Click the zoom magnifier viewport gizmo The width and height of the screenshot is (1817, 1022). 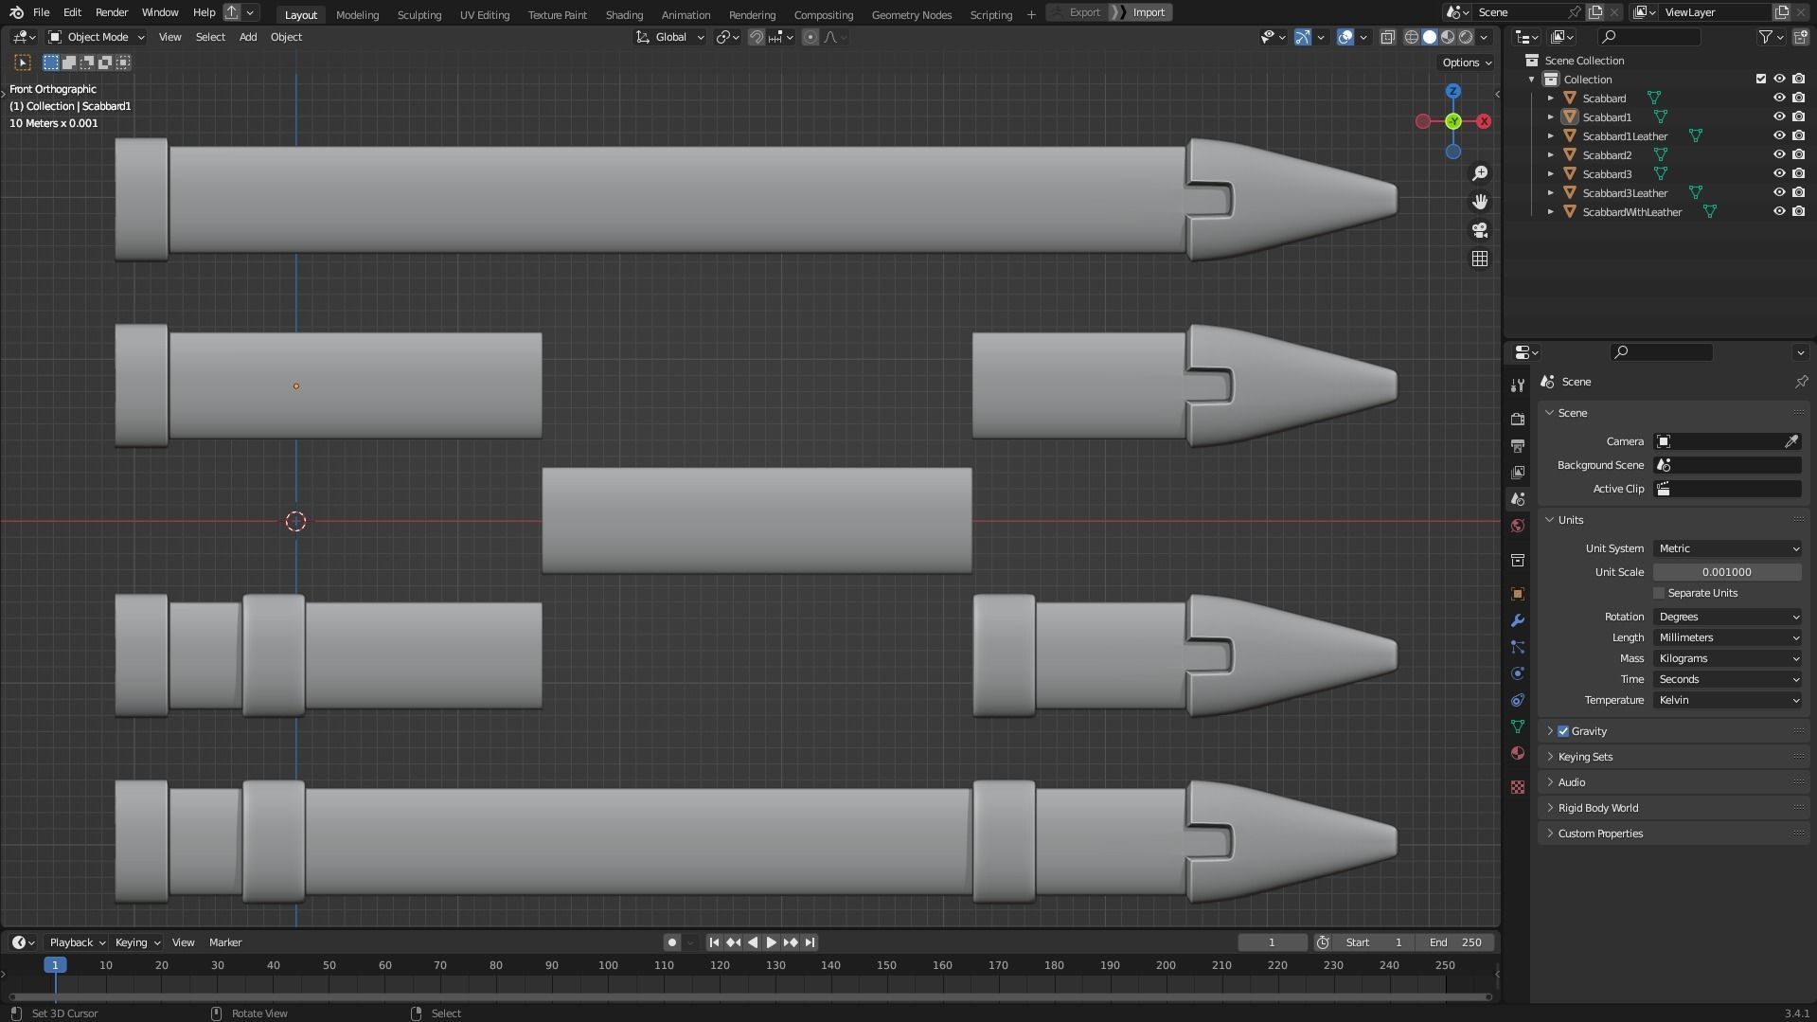(1479, 173)
